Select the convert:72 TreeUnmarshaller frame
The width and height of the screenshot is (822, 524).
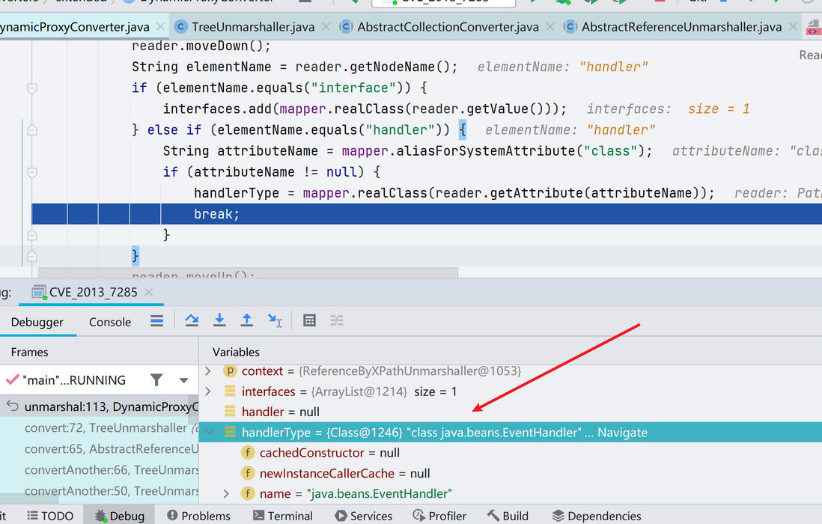99,427
